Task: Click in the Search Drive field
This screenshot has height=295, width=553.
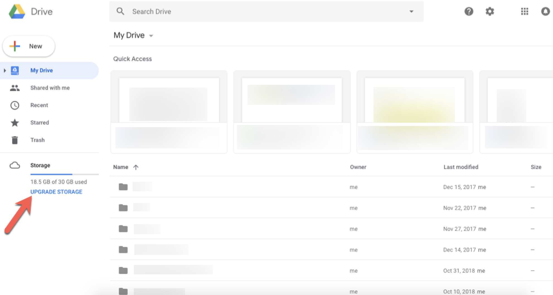Action: [x=266, y=11]
